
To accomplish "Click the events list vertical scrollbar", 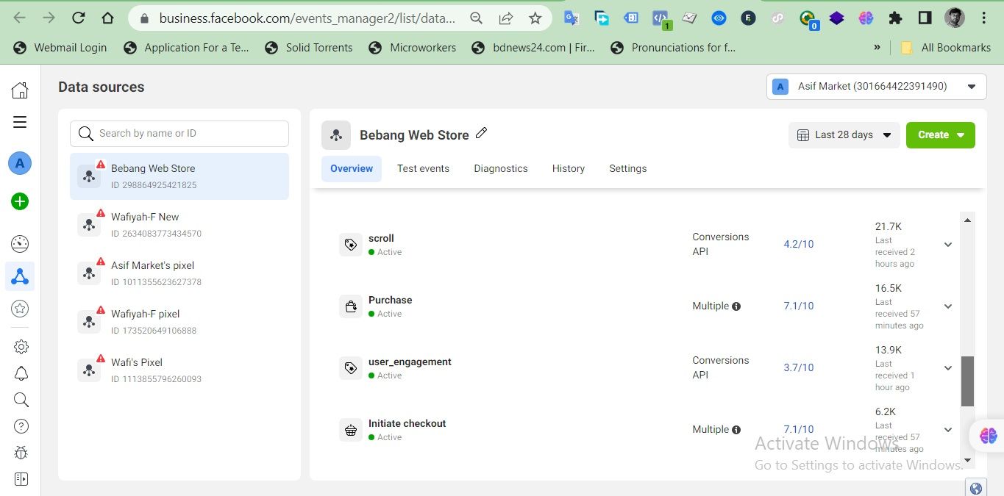I will click(967, 381).
